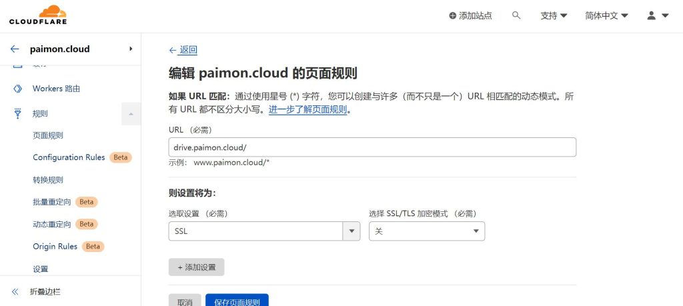
Task: Open the SSL/TLS 加密模式 关 dropdown
Action: [x=427, y=231]
